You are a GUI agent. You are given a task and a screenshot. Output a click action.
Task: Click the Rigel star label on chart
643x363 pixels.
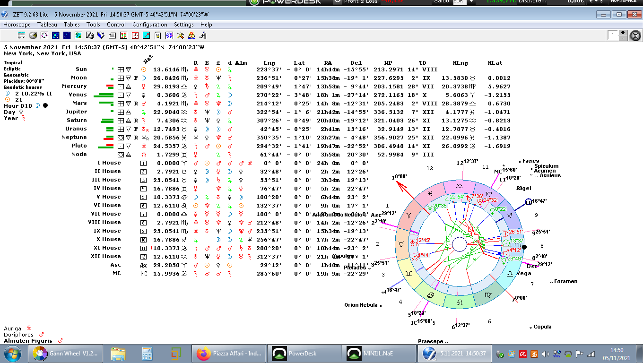point(524,188)
